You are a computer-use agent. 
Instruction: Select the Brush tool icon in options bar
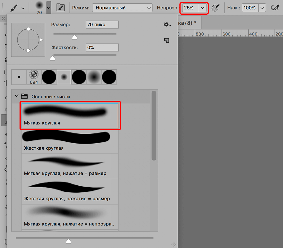(14, 8)
